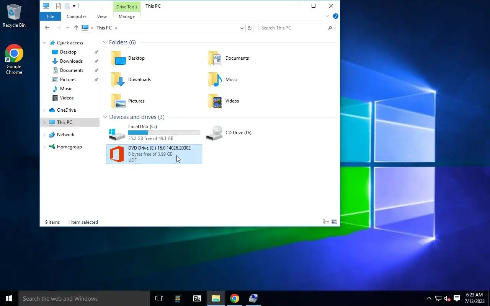Viewport: 490px width, 306px height.
Task: Select Local Disk (C:) drive
Action: (154, 133)
